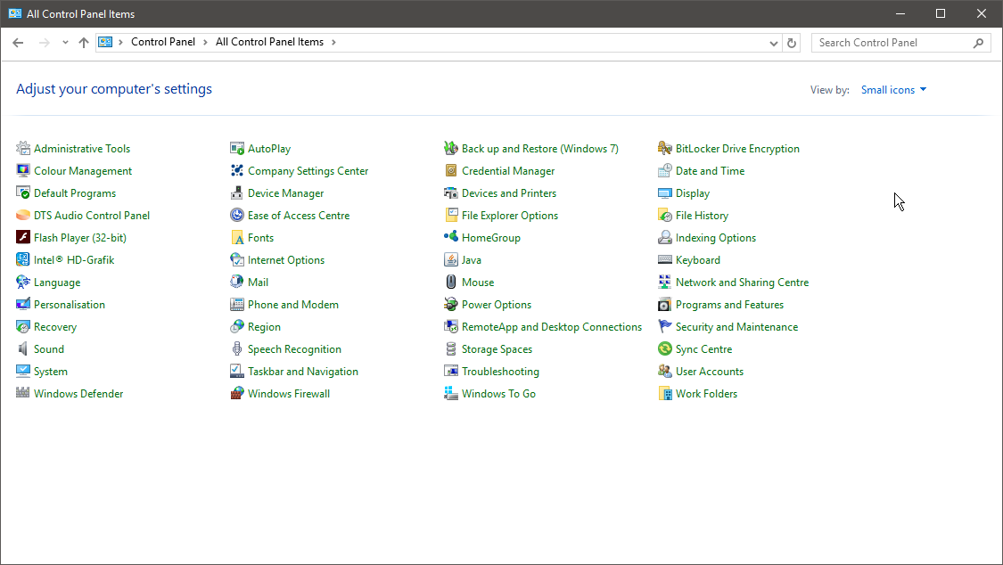Open the Intel HD-Grafik icon
The height and width of the screenshot is (565, 1003).
(x=23, y=259)
